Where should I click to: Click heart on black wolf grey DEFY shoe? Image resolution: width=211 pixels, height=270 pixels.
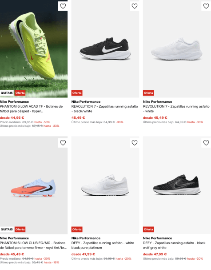coord(206,143)
